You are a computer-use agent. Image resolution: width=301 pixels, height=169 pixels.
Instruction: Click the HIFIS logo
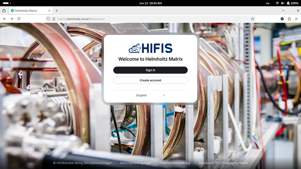pos(150,48)
